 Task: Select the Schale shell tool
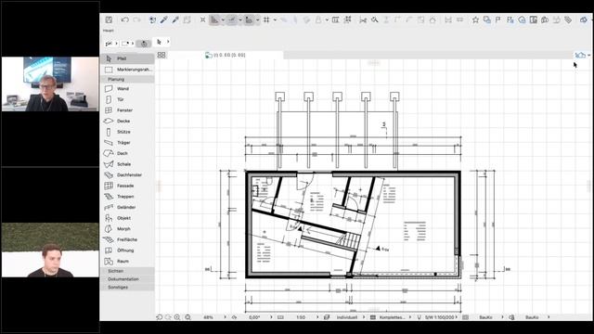pos(128,164)
